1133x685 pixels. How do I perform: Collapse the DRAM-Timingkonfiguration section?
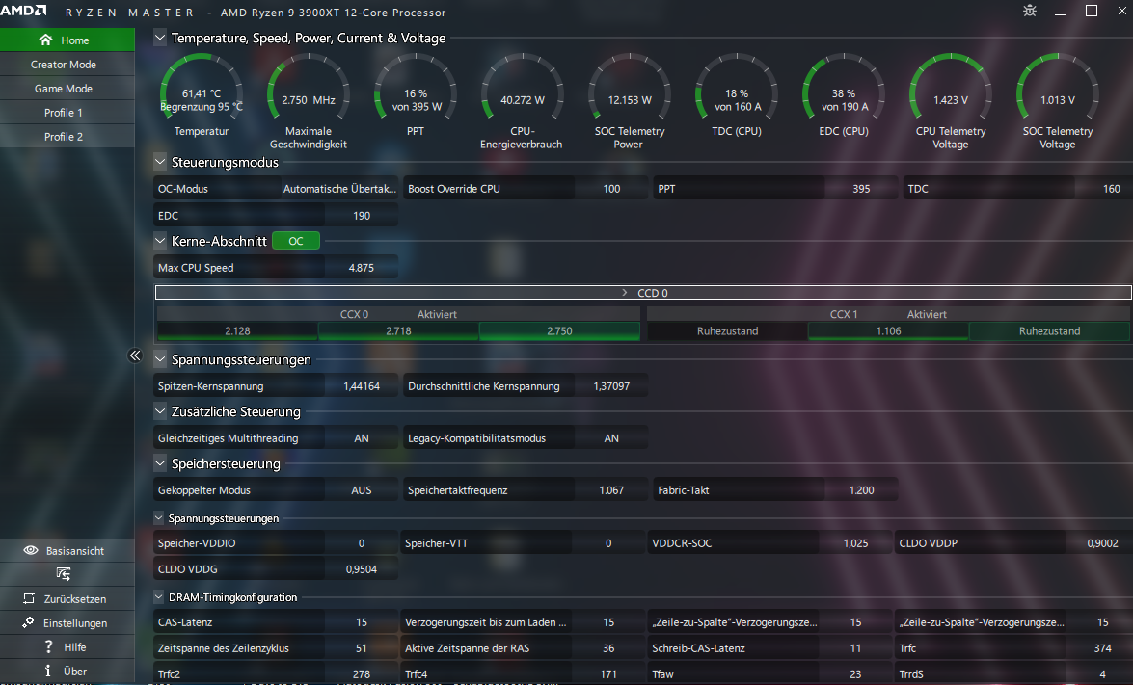158,597
